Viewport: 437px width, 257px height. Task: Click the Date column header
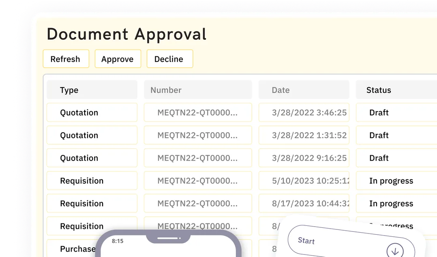(304, 90)
